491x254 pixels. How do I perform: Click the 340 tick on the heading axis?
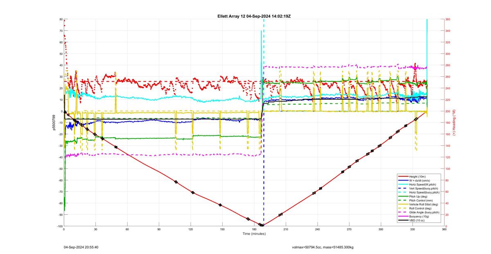coord(448,31)
